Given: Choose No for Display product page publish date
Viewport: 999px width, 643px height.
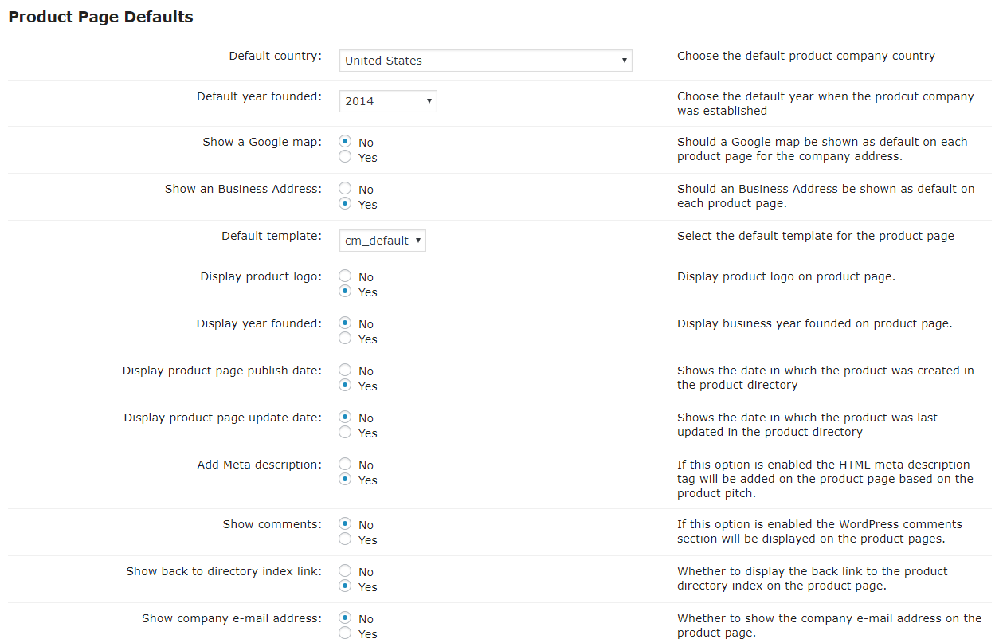Looking at the screenshot, I should (345, 371).
